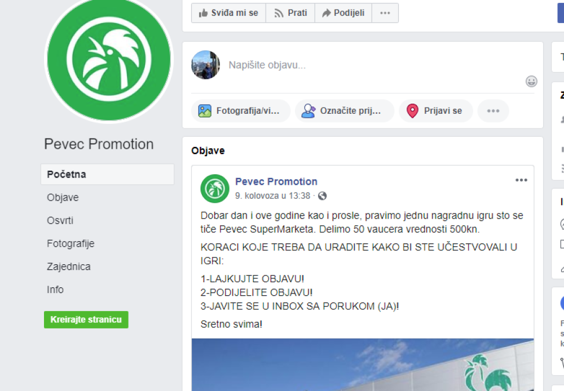Viewport: 564px width, 391px height.
Task: Open the page actions three-dot menu
Action: [x=385, y=13]
